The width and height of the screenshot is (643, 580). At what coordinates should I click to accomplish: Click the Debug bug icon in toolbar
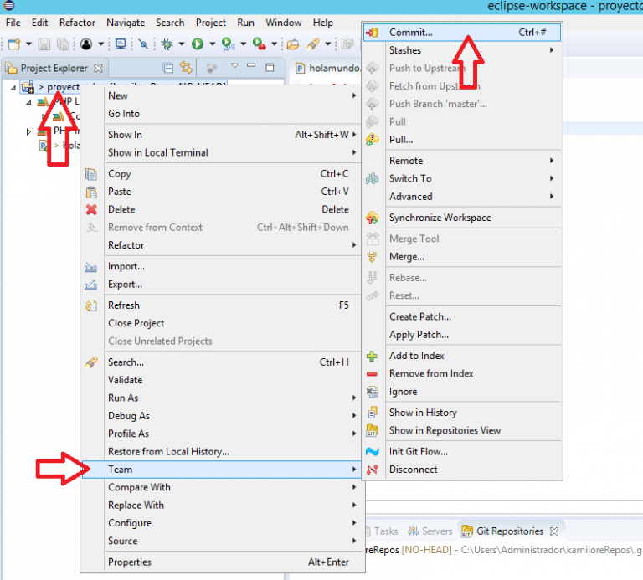(167, 44)
